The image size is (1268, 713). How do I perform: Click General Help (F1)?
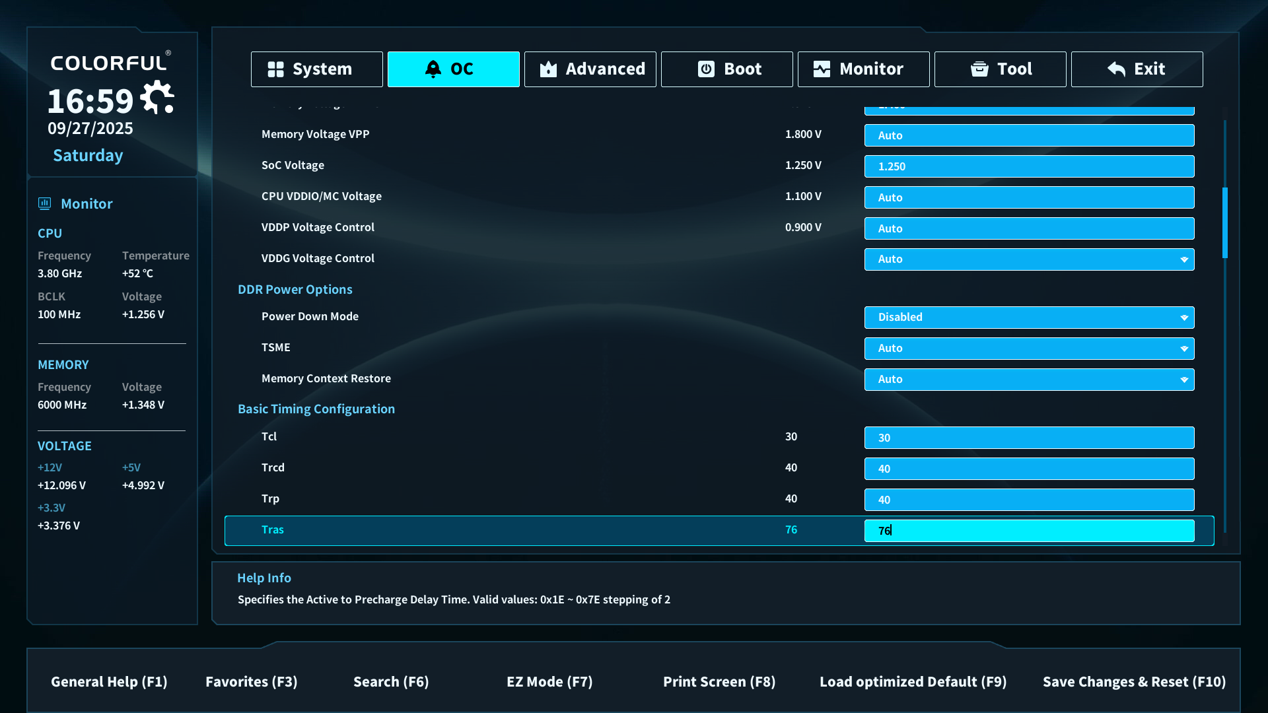tap(109, 682)
